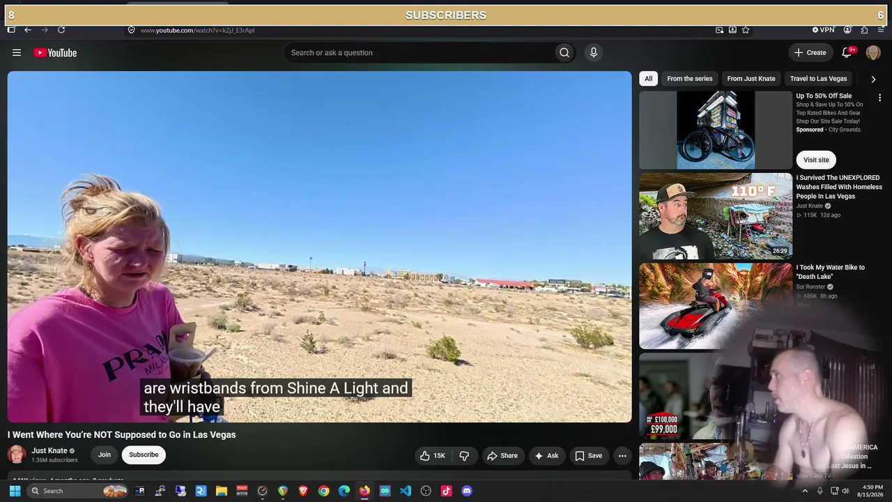
Task: Join the Just Knate channel membership
Action: pos(104,455)
